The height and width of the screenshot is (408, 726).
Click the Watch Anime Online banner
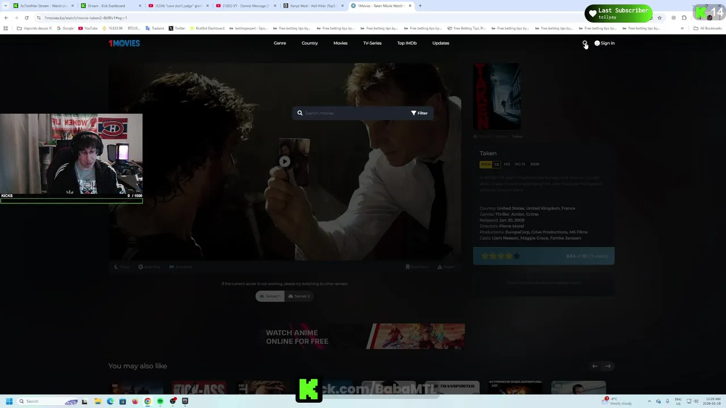tap(363, 337)
